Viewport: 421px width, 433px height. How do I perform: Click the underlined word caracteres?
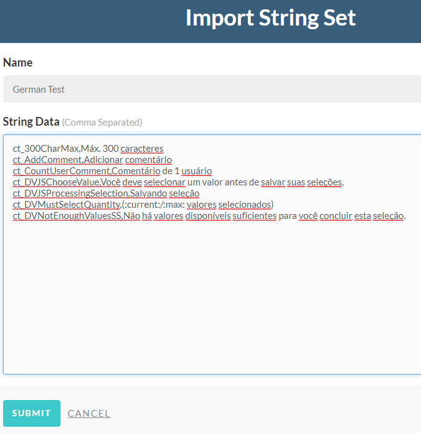[142, 149]
